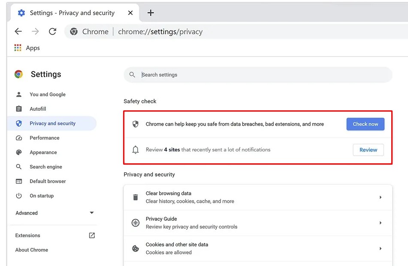Click the window icon for Default browser
This screenshot has height=266, width=408.
pos(19,181)
